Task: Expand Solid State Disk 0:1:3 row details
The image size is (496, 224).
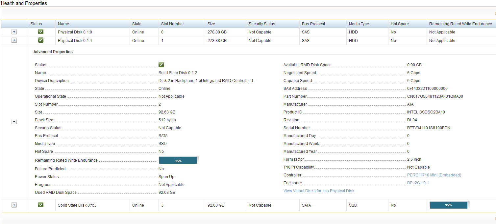Action: (14, 205)
